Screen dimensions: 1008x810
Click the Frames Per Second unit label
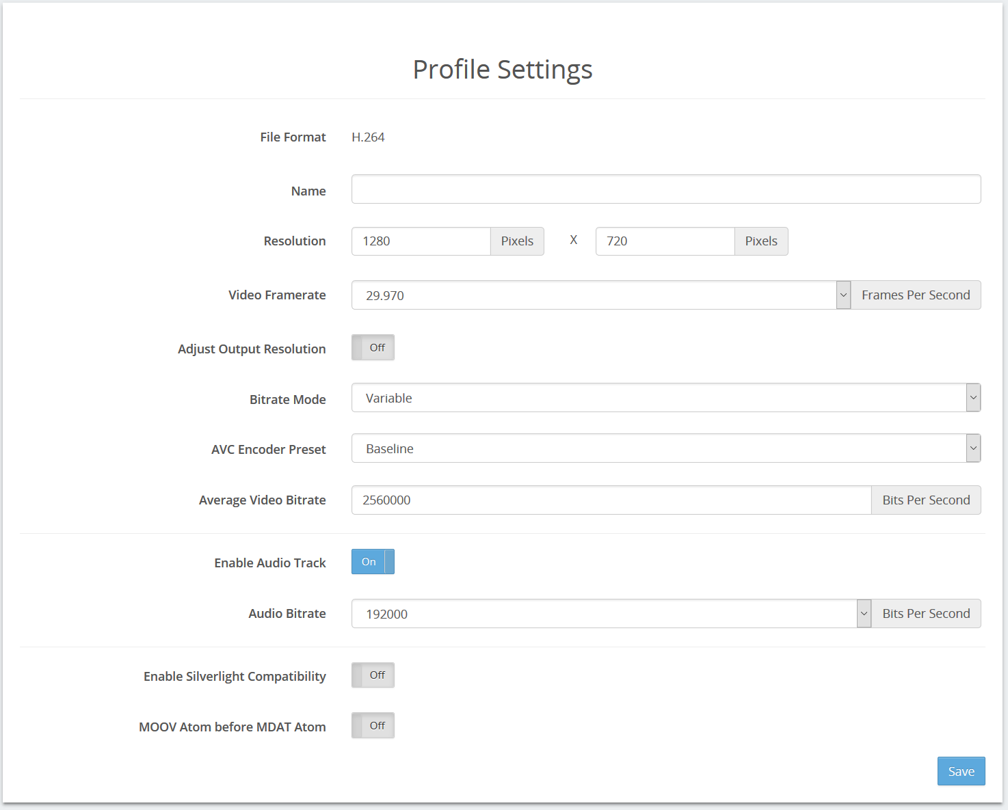pos(916,295)
